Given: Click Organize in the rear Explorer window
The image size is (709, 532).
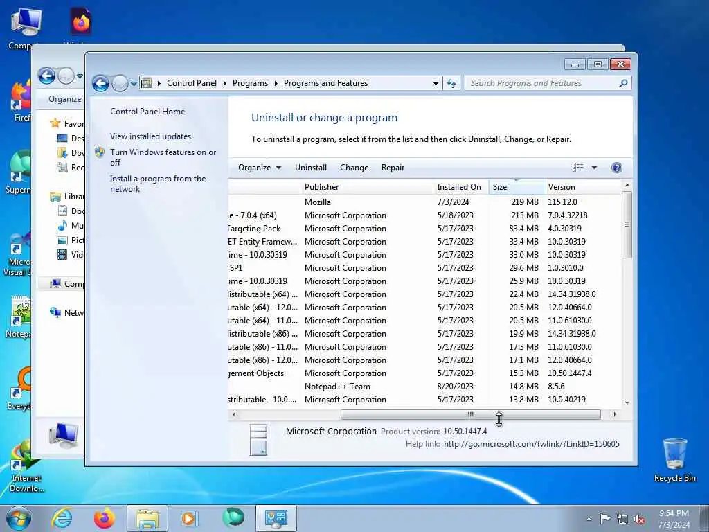Looking at the screenshot, I should tap(64, 99).
